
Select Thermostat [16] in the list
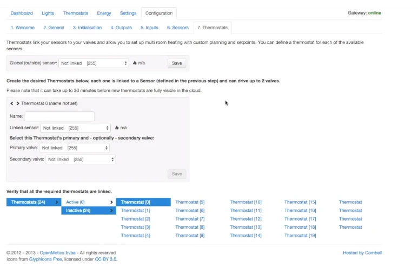pos(300,210)
